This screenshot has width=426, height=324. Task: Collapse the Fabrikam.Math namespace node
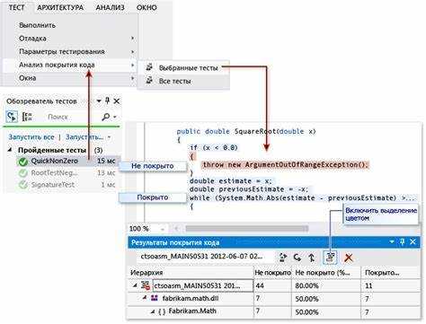[153, 311]
